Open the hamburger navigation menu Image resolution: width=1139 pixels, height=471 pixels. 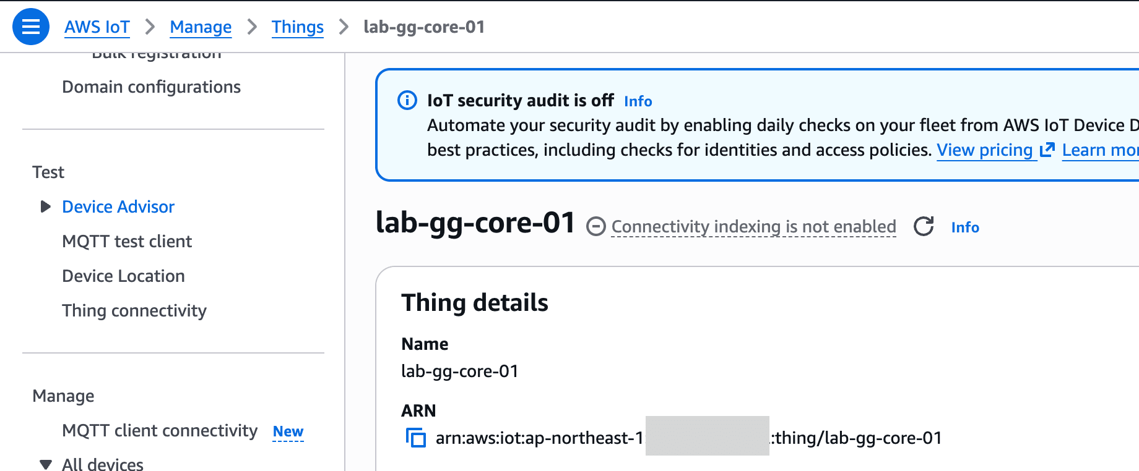(31, 27)
